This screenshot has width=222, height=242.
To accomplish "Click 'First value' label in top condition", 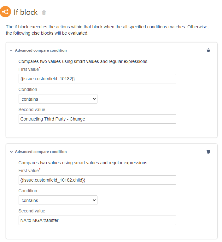I will (28, 69).
